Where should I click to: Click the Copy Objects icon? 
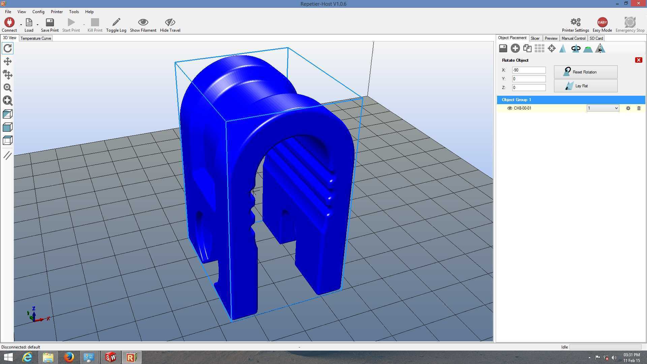tap(527, 49)
